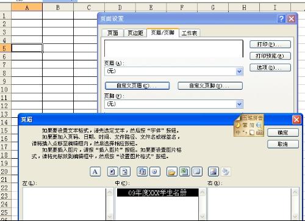The image size is (305, 221).
Task: Insert total pages count icon in header toolbar
Action: (125, 172)
